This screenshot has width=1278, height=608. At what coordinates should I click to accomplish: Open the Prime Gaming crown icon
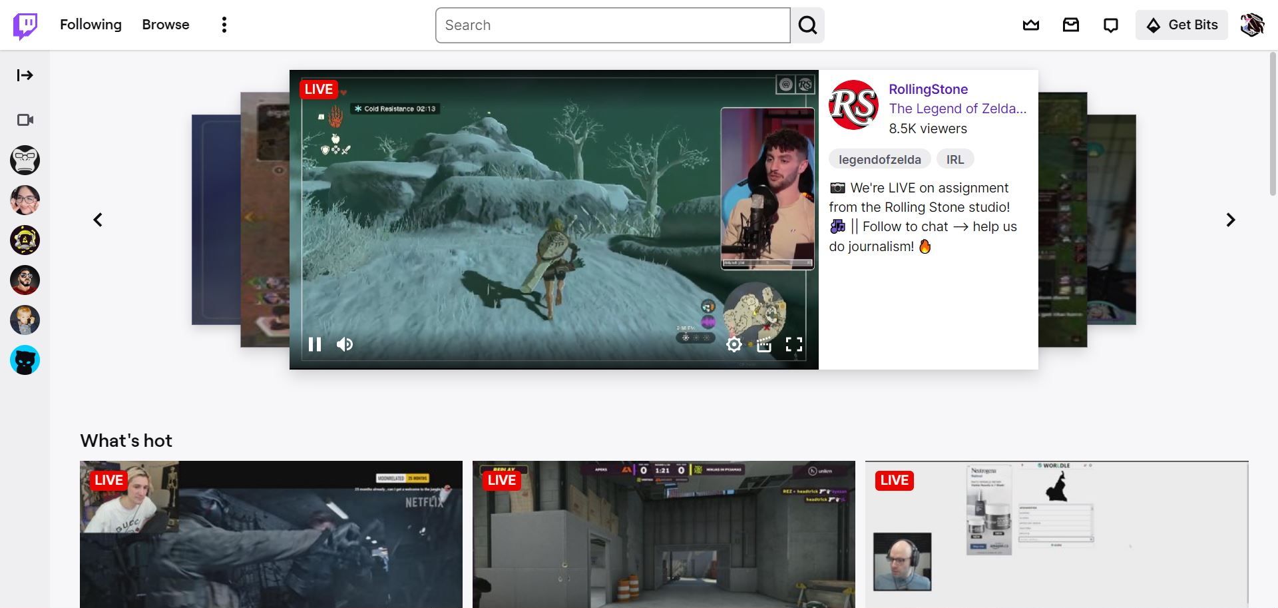tap(1030, 25)
